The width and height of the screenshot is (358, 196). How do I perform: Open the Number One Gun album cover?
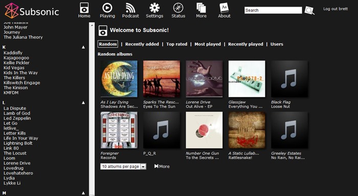[x=204, y=130]
